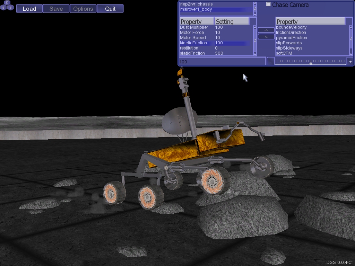Click the minus decrement button
Screen dimensions: 355x266
click(271, 62)
